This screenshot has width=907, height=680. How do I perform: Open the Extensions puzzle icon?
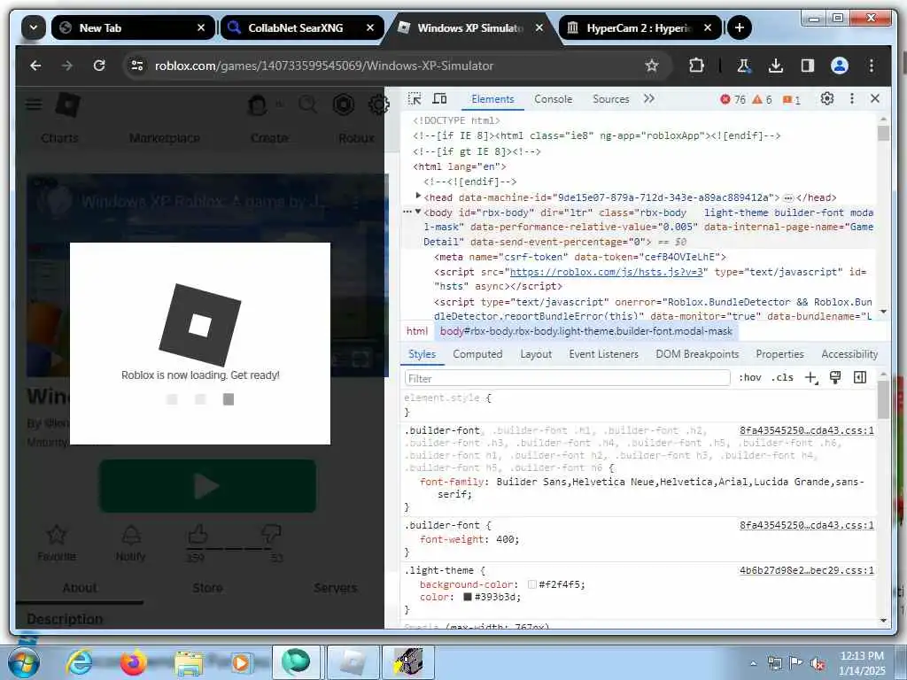click(696, 66)
